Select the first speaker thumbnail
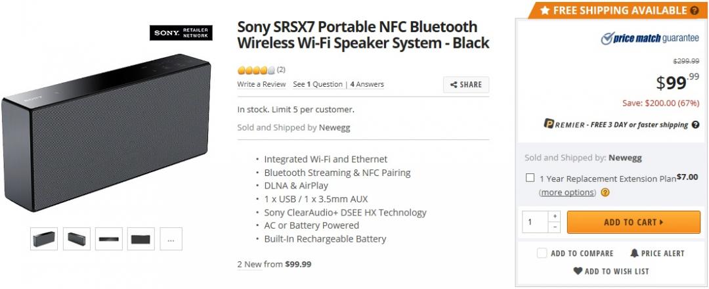The image size is (709, 289). click(44, 239)
